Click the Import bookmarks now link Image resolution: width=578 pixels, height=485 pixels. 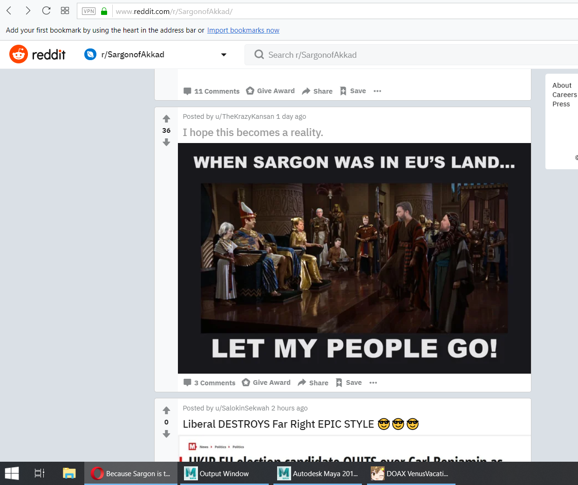tap(243, 30)
